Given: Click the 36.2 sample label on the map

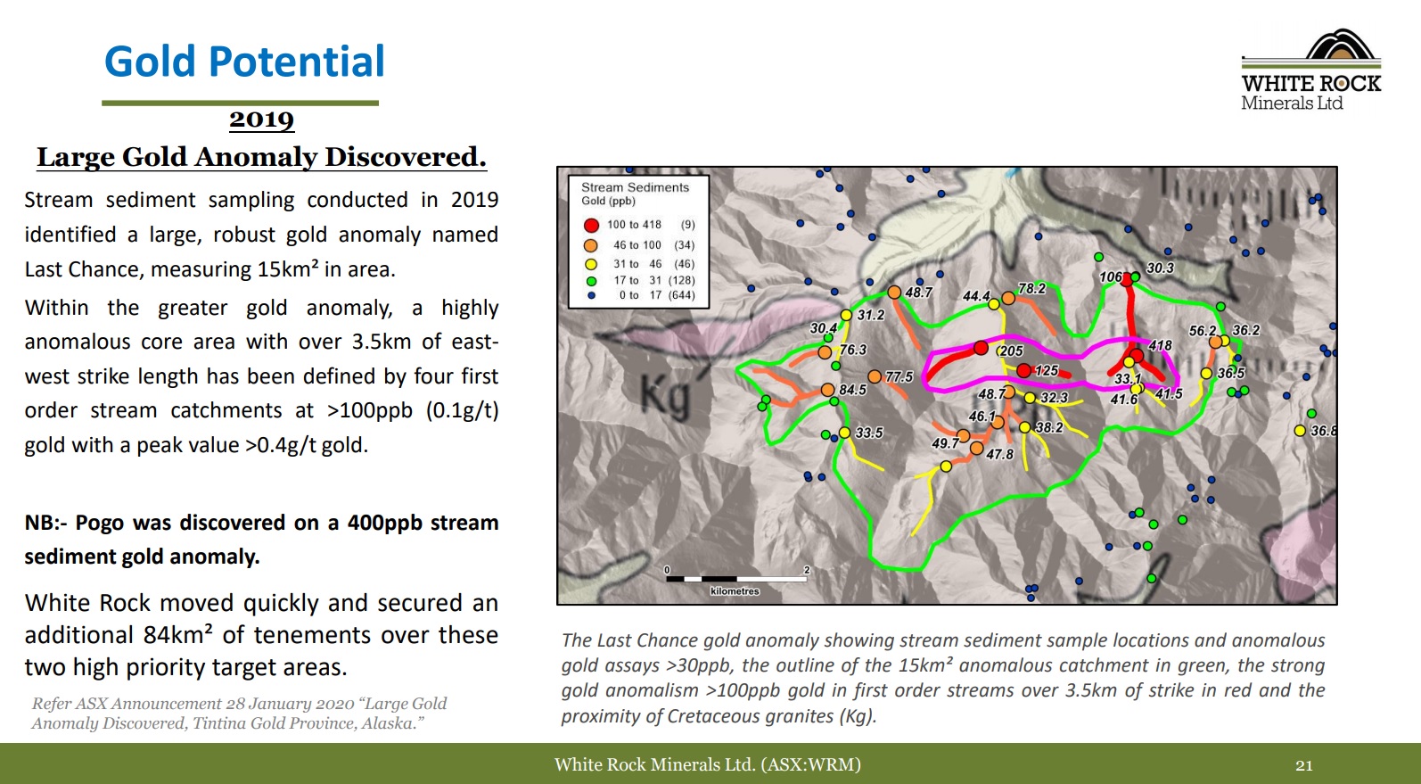Looking at the screenshot, I should [1246, 330].
